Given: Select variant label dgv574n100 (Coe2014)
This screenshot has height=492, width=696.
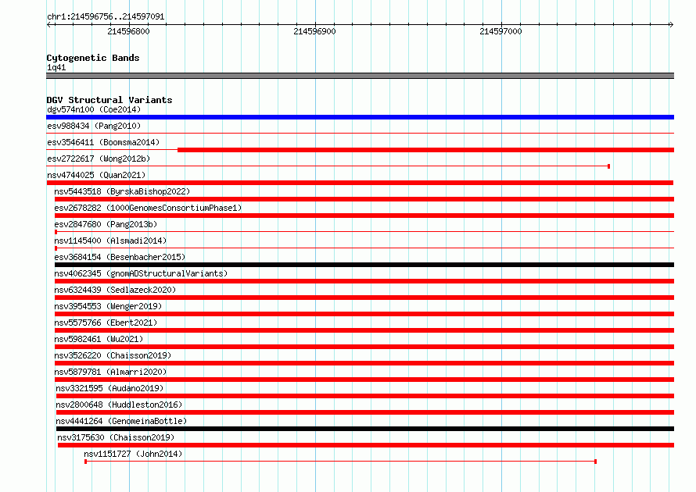Looking at the screenshot, I should click(94, 109).
